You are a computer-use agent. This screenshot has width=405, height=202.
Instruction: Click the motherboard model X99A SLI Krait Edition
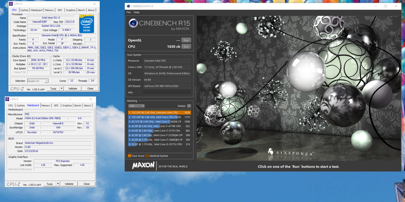pos(46,118)
